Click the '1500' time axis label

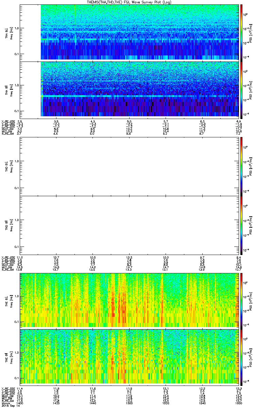(x=129, y=403)
